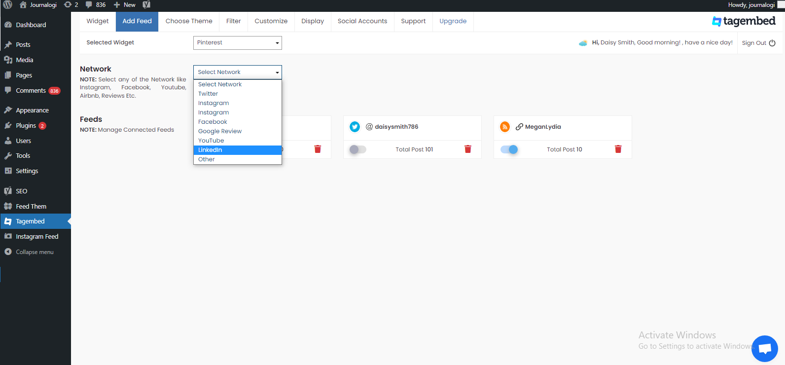This screenshot has width=785, height=365.
Task: Open comments bubble showing 836 in admin bar
Action: tap(96, 5)
